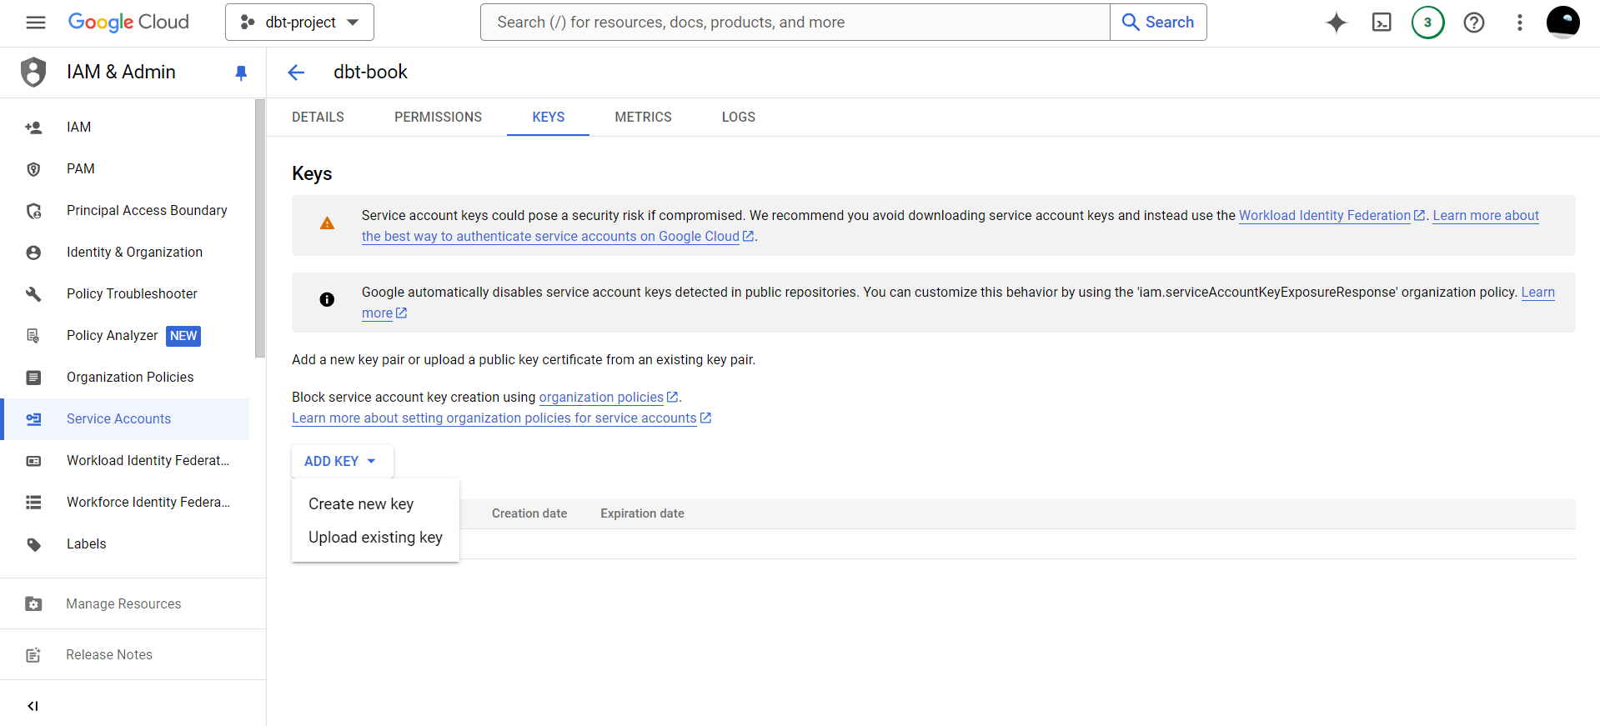1600x726 pixels.
Task: Open PAM in the sidebar
Action: click(125, 169)
